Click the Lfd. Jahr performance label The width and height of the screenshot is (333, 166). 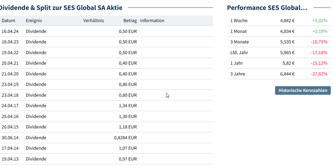point(239,52)
